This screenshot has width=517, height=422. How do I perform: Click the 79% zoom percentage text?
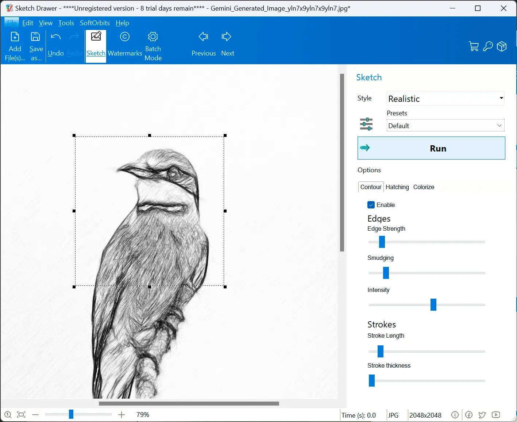point(143,415)
